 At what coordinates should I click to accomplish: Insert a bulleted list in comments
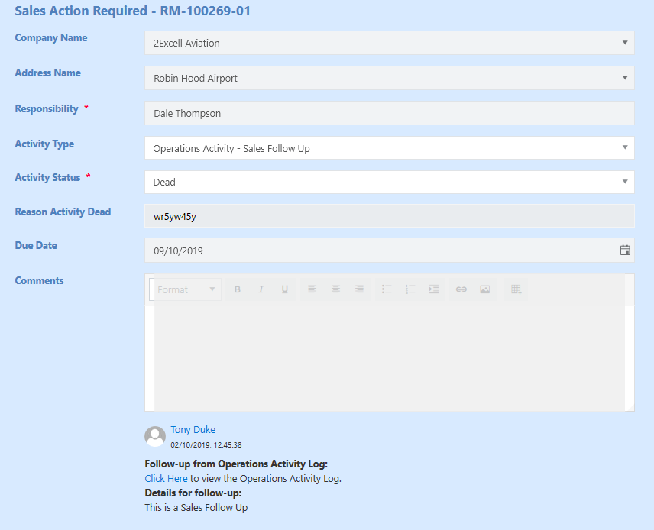[x=387, y=289]
